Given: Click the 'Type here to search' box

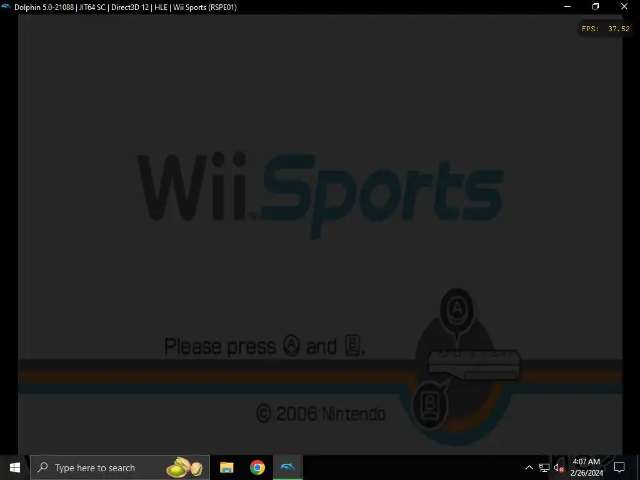Looking at the screenshot, I should click(x=120, y=467).
